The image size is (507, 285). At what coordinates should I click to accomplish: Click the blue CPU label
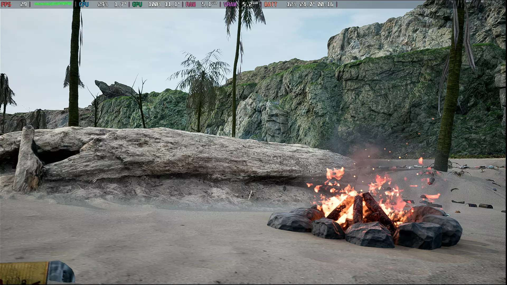(x=84, y=4)
